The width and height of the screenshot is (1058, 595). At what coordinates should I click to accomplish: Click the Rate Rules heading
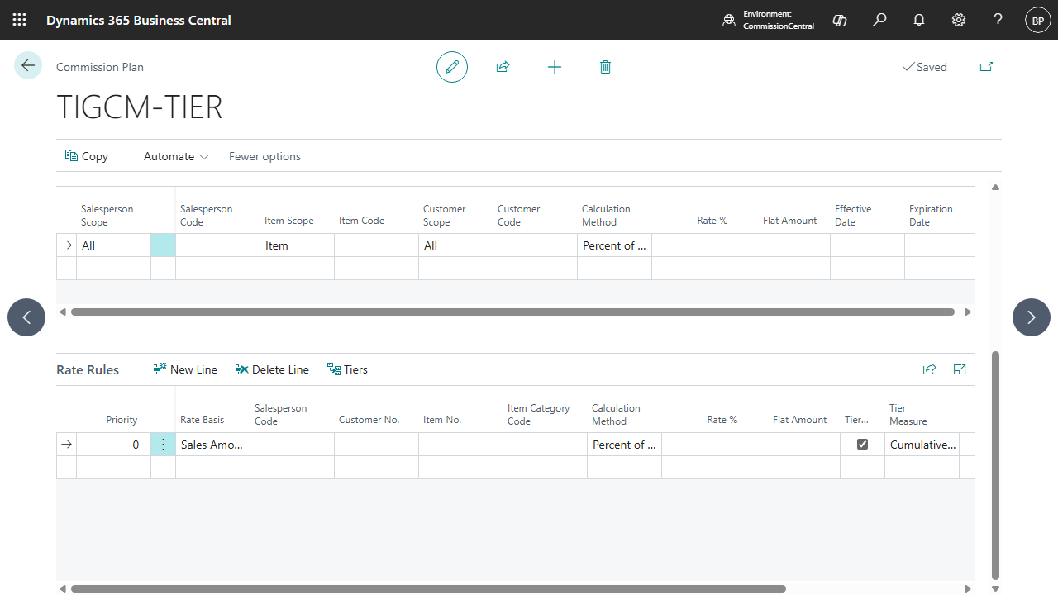click(x=88, y=369)
